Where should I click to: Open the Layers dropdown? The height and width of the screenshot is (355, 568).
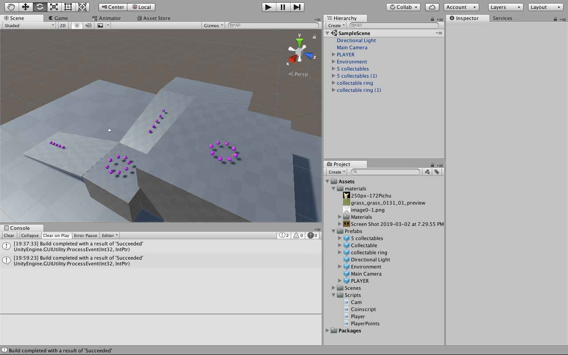pyautogui.click(x=505, y=7)
